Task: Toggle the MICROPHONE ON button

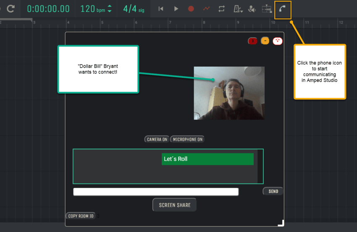Action: [x=187, y=139]
